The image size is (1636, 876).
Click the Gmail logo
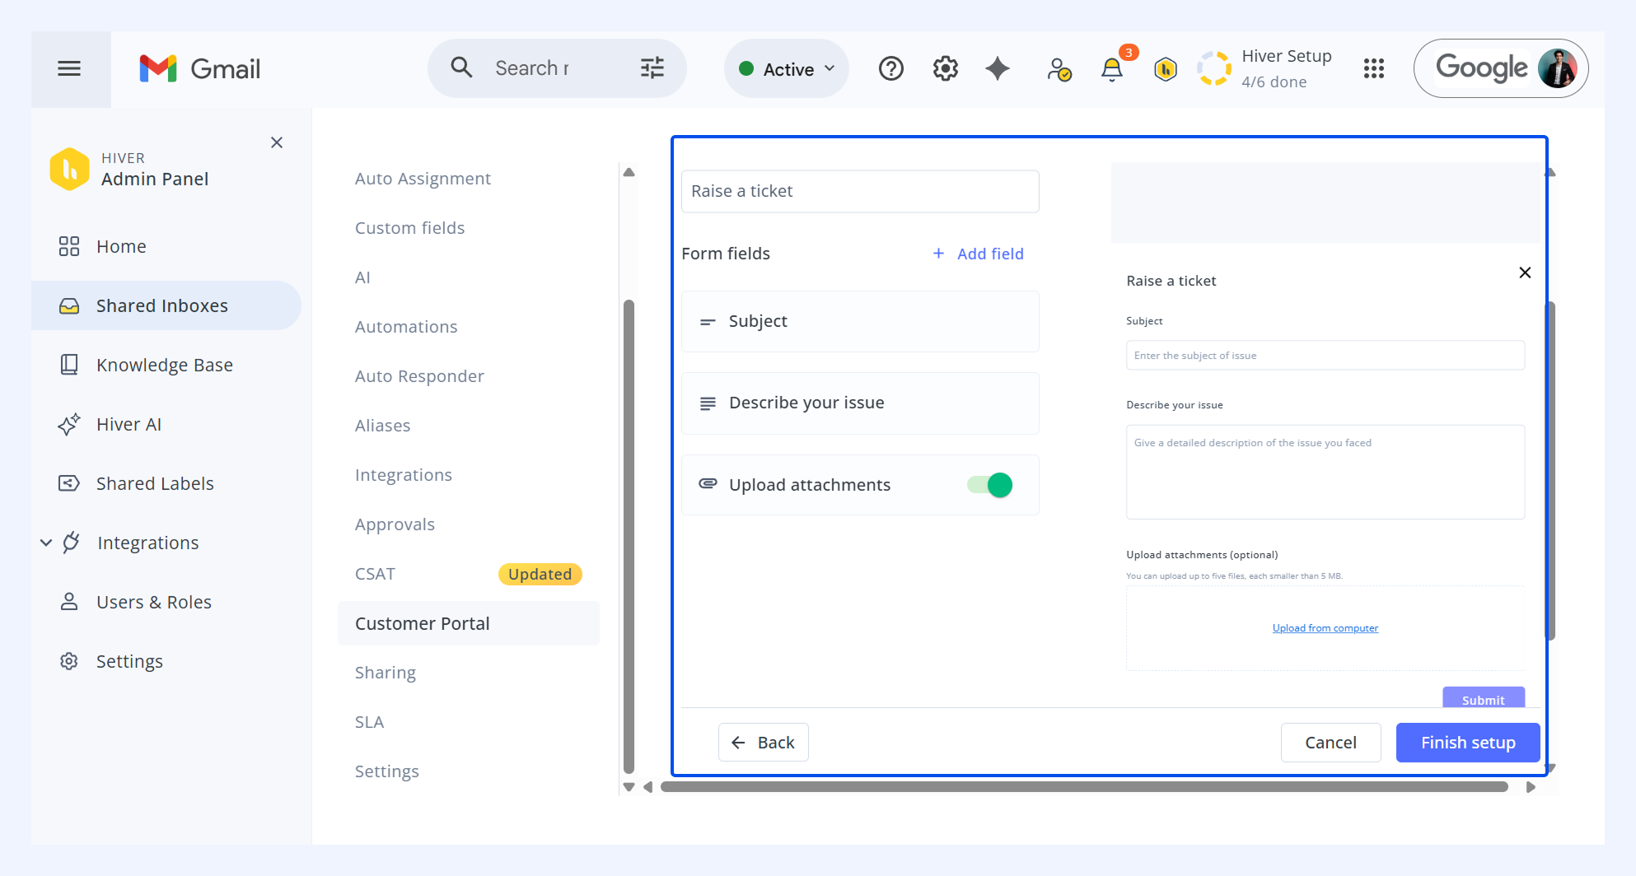[x=200, y=68]
